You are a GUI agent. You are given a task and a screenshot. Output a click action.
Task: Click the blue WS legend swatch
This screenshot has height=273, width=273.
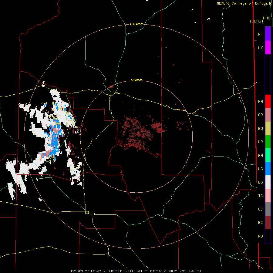click(268, 169)
